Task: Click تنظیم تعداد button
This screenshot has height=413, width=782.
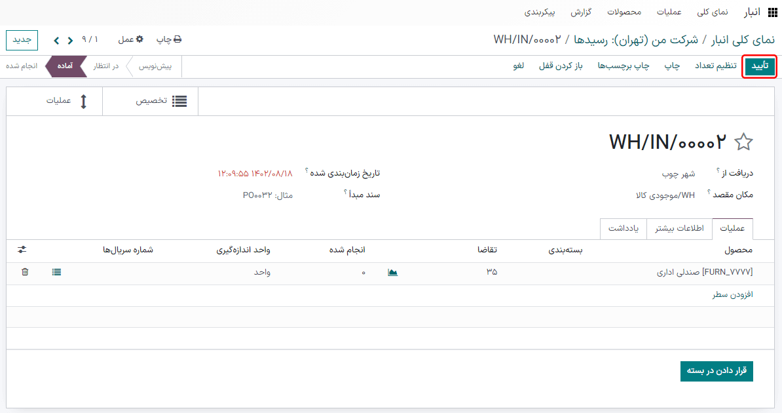Action: tap(716, 66)
